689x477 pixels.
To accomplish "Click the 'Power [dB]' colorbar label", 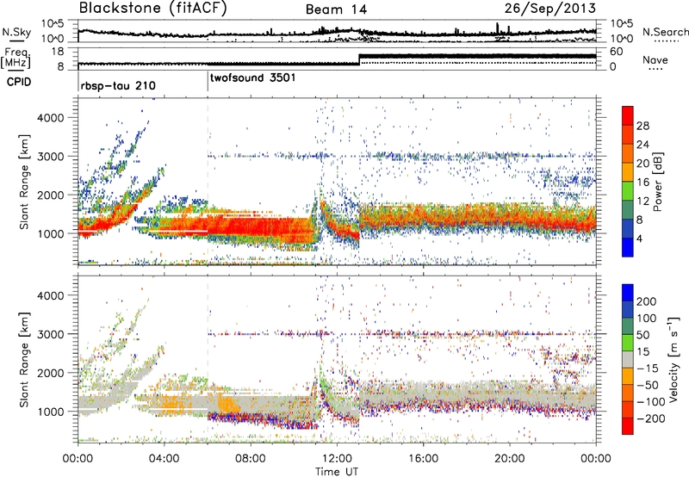I will click(658, 182).
